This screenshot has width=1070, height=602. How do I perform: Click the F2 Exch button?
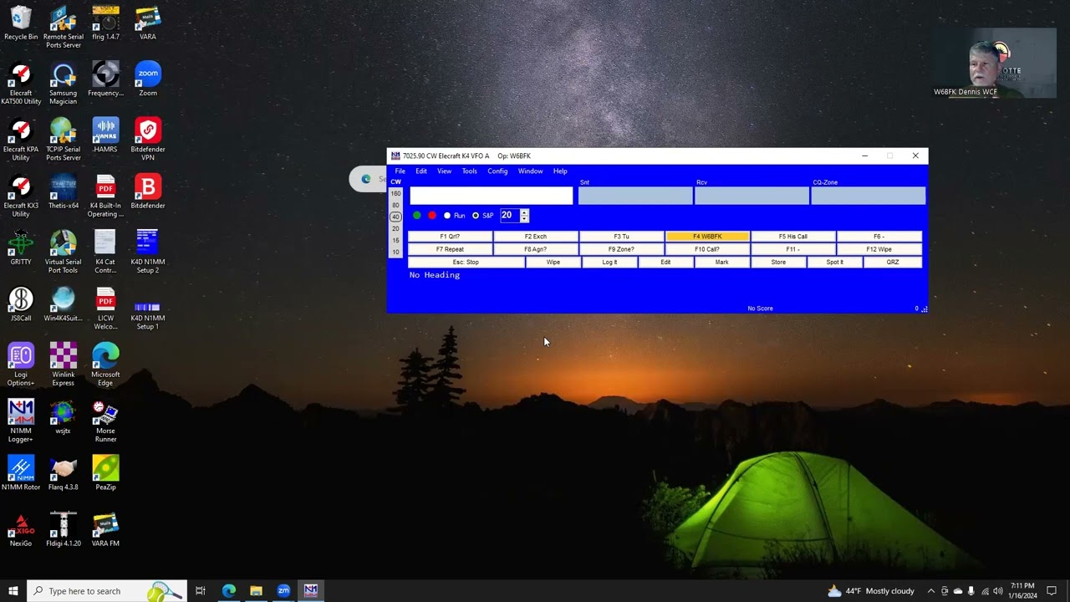(535, 237)
